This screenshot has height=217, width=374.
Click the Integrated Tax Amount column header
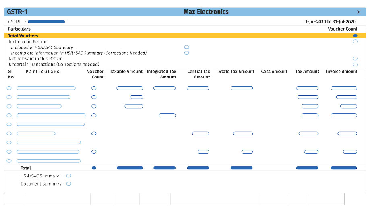pyautogui.click(x=161, y=74)
